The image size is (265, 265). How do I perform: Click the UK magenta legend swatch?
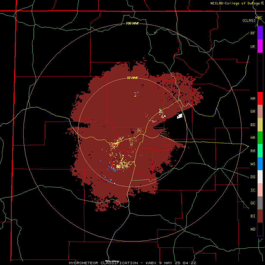[260, 46]
